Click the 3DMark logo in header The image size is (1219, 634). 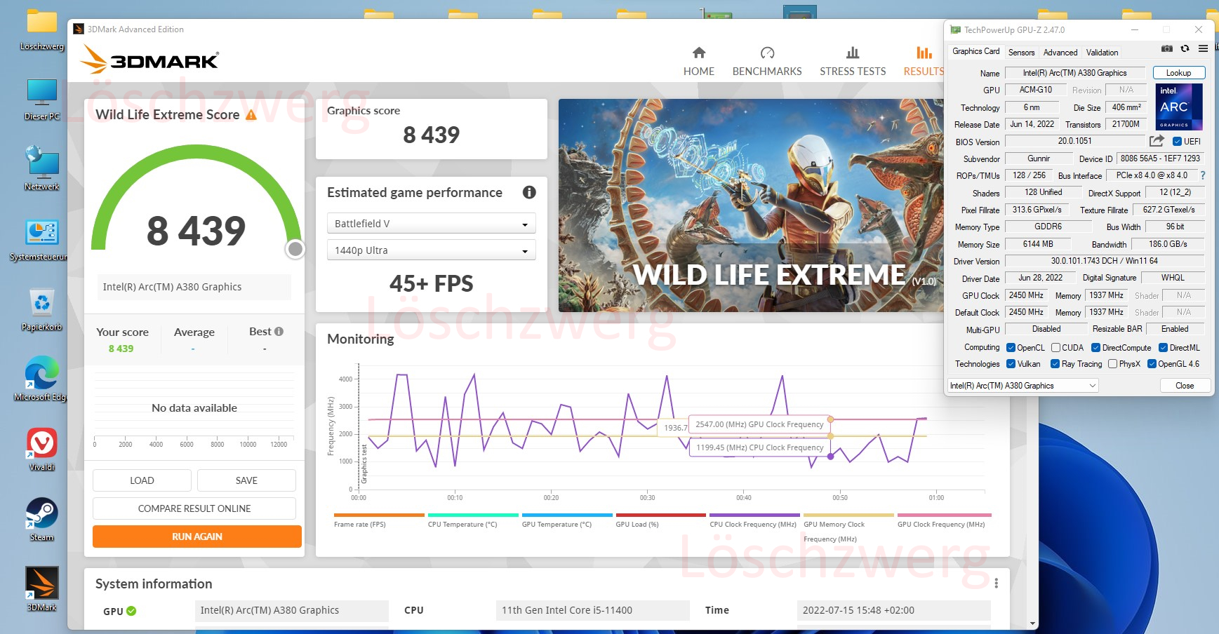click(149, 60)
